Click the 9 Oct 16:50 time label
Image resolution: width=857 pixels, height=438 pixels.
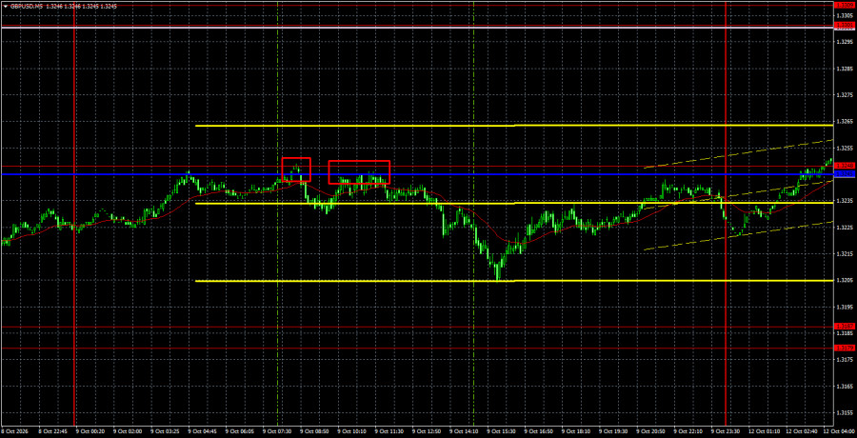539,431
